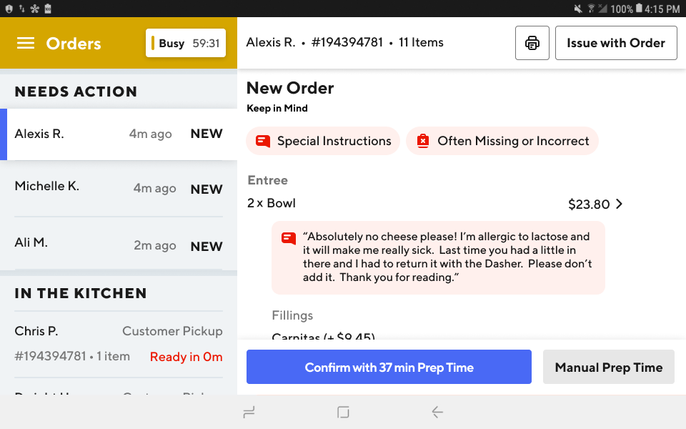Click the red note icon beside the allergy message

288,239
